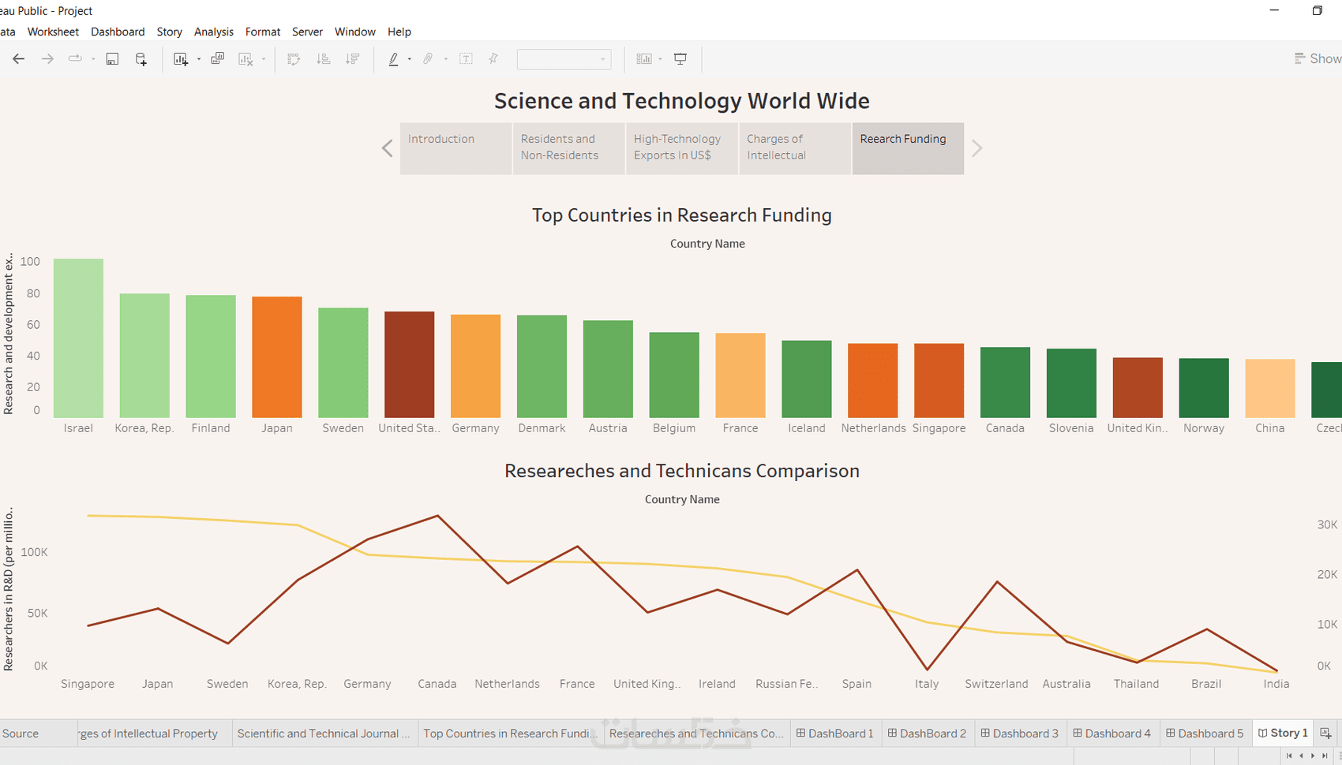Duplicate the current sheet

217,58
